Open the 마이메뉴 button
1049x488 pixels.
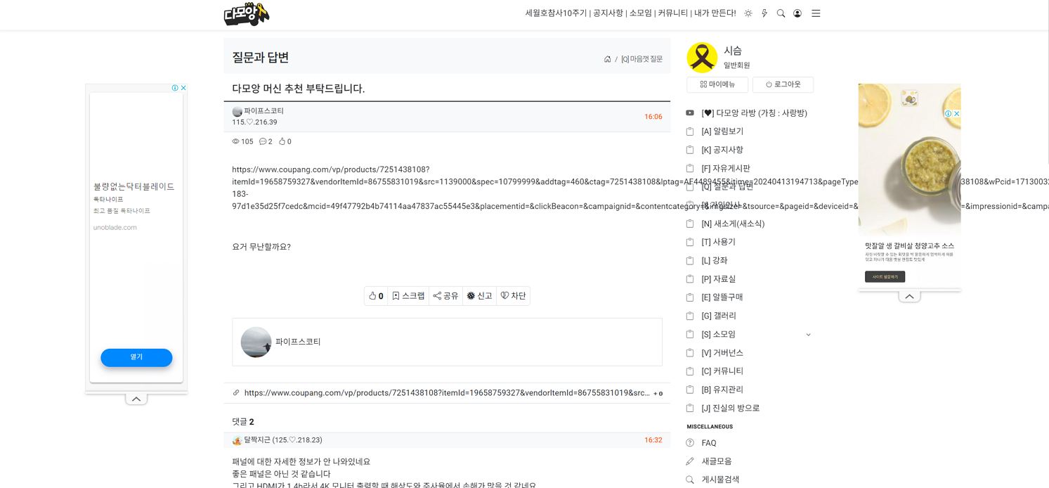point(717,84)
